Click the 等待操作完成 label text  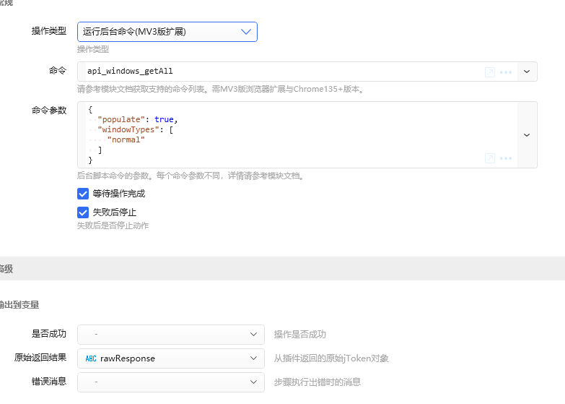[x=119, y=194]
